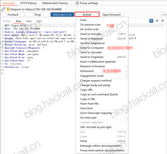The width and height of the screenshot is (167, 154).
Task: Expand the Engagement tools submenu
Action: click(x=101, y=76)
